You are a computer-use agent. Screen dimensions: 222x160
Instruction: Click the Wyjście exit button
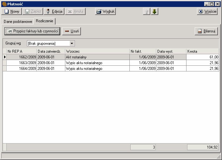(x=207, y=11)
